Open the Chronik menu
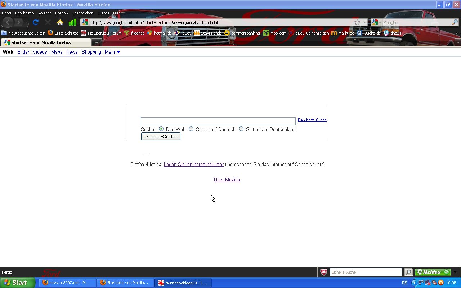This screenshot has height=288, width=461. click(x=62, y=13)
